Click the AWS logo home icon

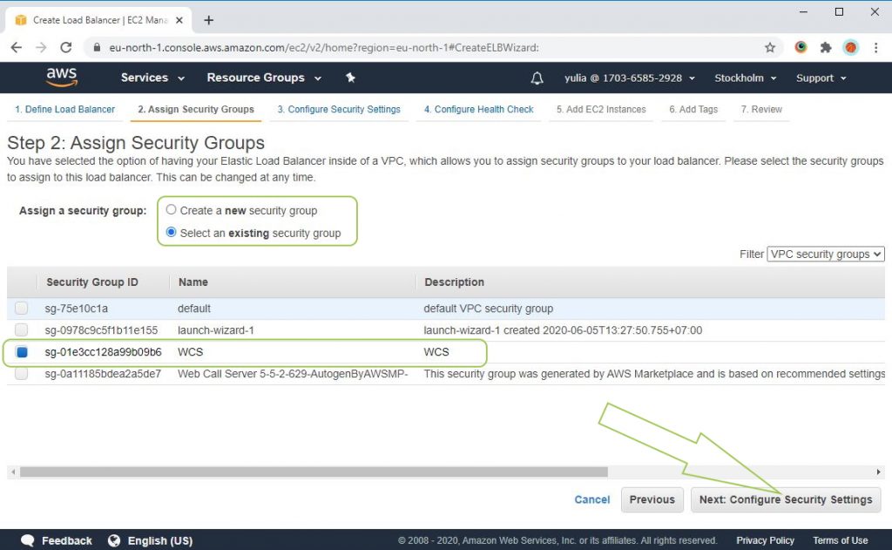pos(62,77)
